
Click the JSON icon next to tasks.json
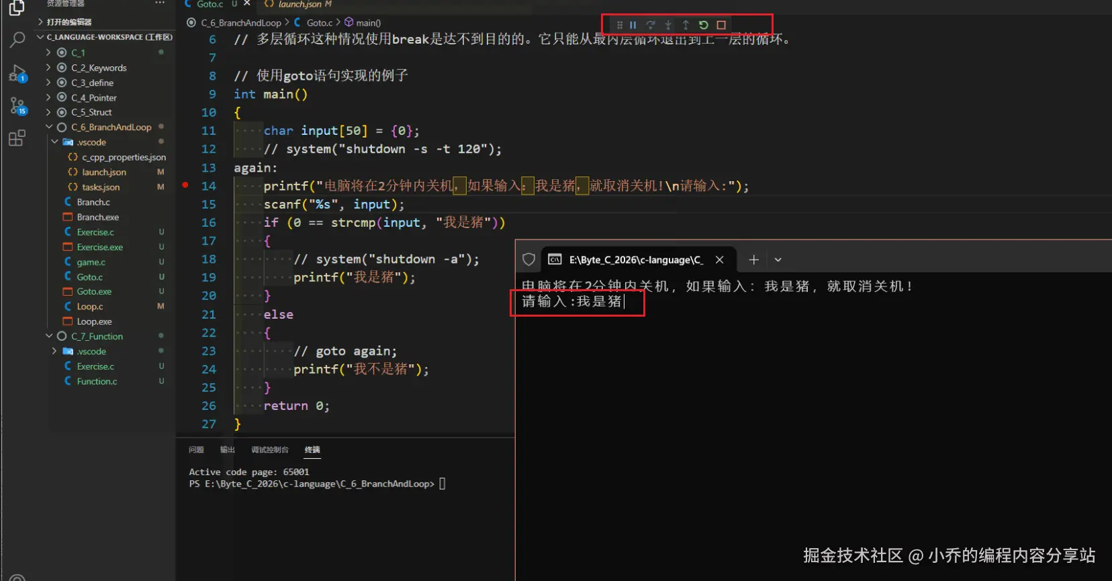pyautogui.click(x=73, y=187)
